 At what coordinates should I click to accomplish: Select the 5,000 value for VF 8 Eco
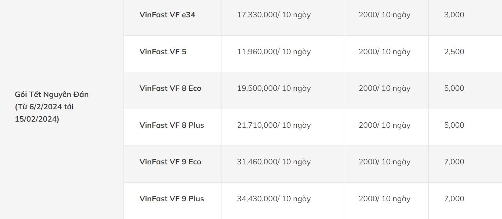(x=454, y=88)
